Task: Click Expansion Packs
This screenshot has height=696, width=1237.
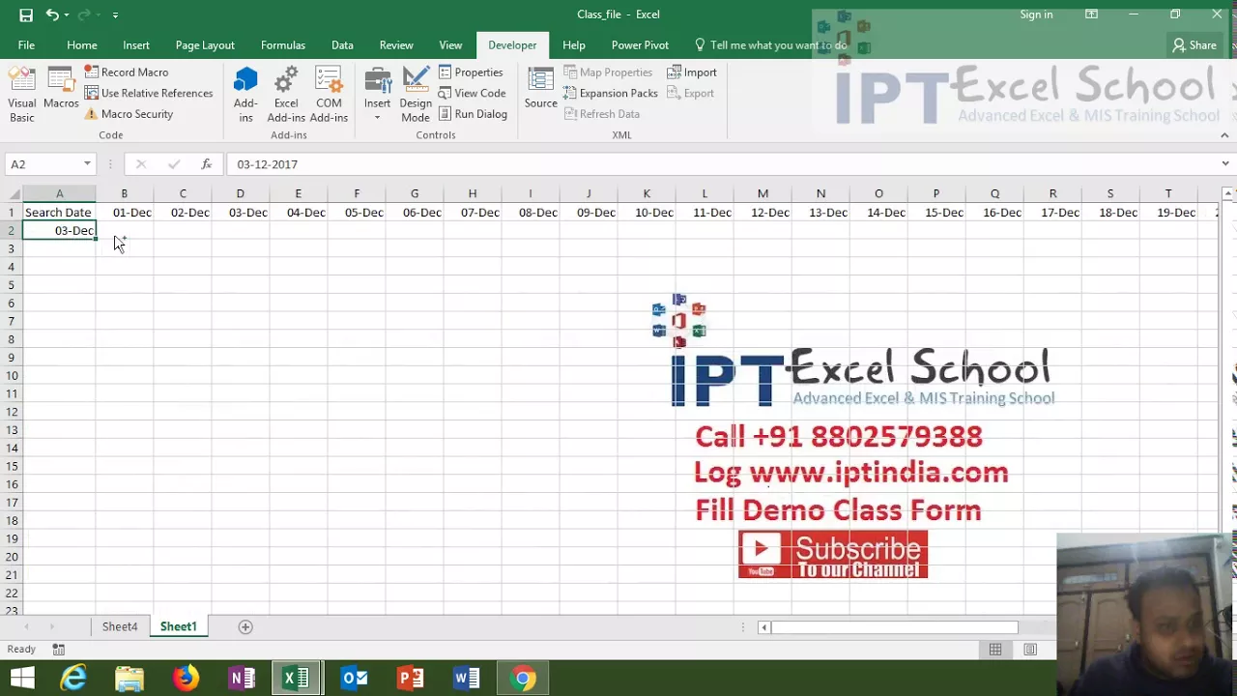Action: click(610, 93)
